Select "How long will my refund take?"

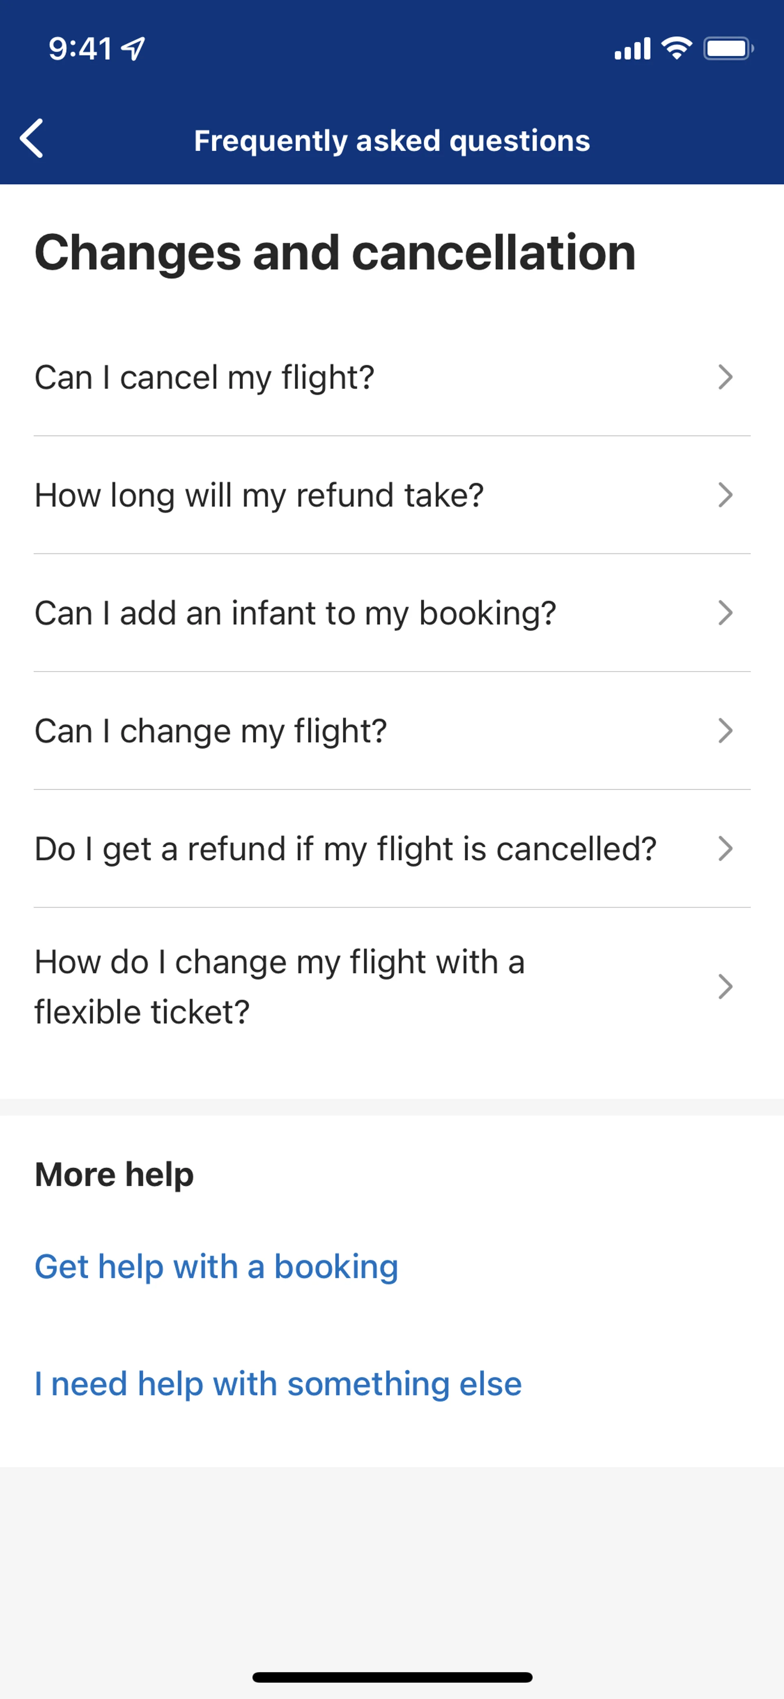[x=259, y=495]
